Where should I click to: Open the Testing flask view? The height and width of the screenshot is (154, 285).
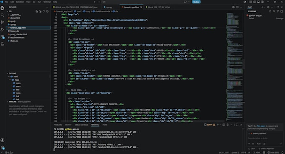tap(3, 44)
